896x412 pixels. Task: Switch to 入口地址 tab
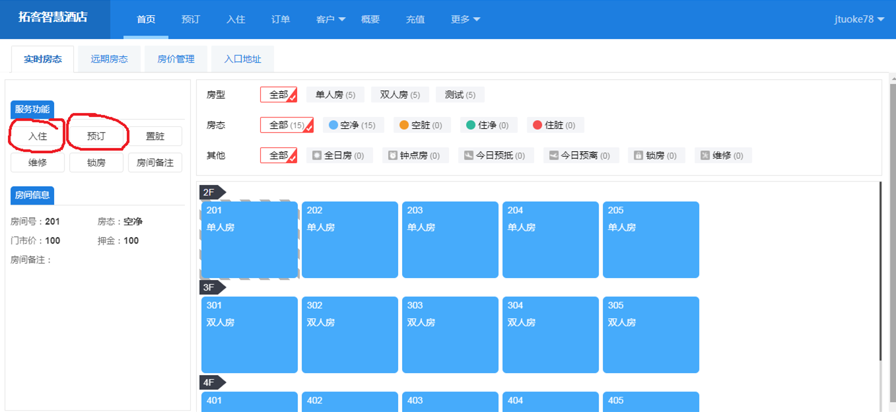tap(242, 59)
